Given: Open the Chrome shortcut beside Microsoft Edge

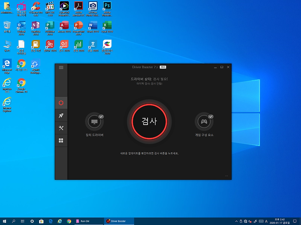Looking at the screenshot, I should pos(21,65).
